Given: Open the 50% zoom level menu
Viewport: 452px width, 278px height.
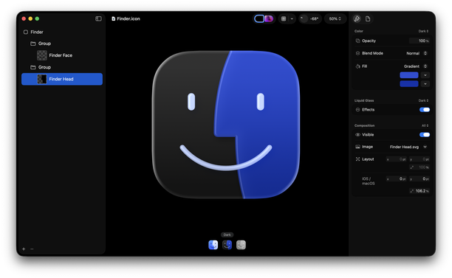Looking at the screenshot, I should pos(335,18).
